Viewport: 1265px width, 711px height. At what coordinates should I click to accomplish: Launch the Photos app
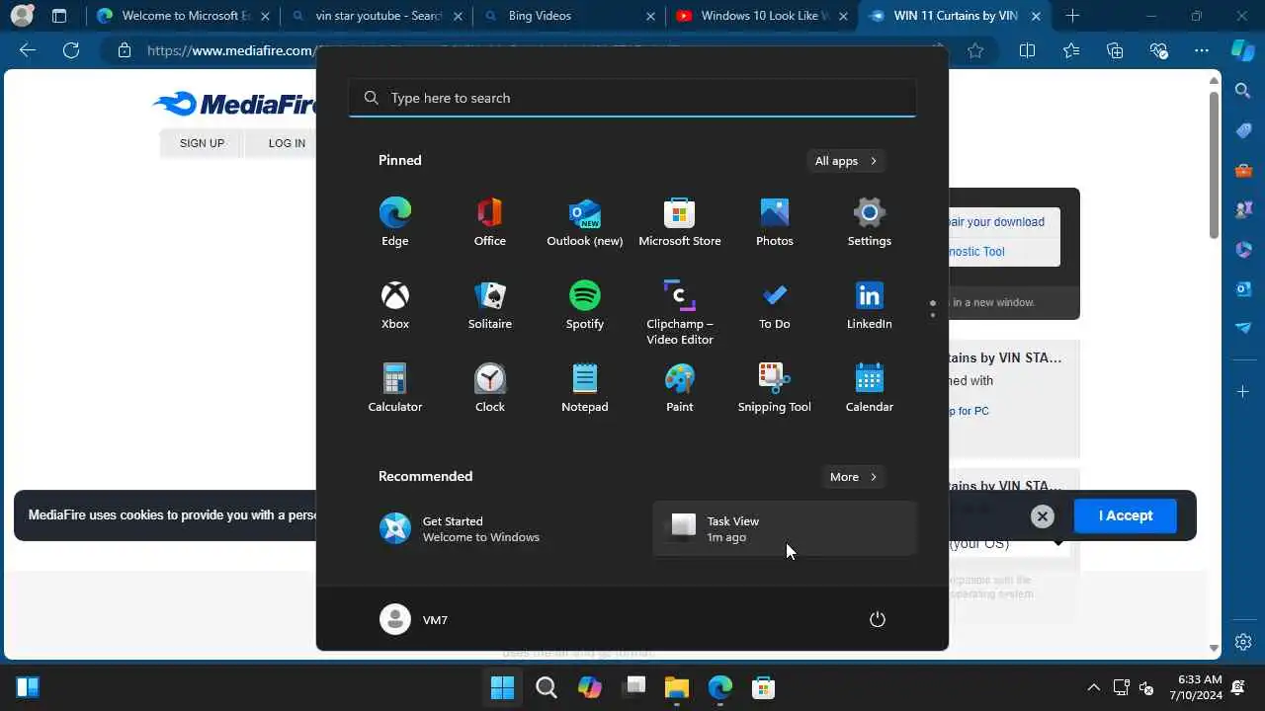tap(774, 221)
